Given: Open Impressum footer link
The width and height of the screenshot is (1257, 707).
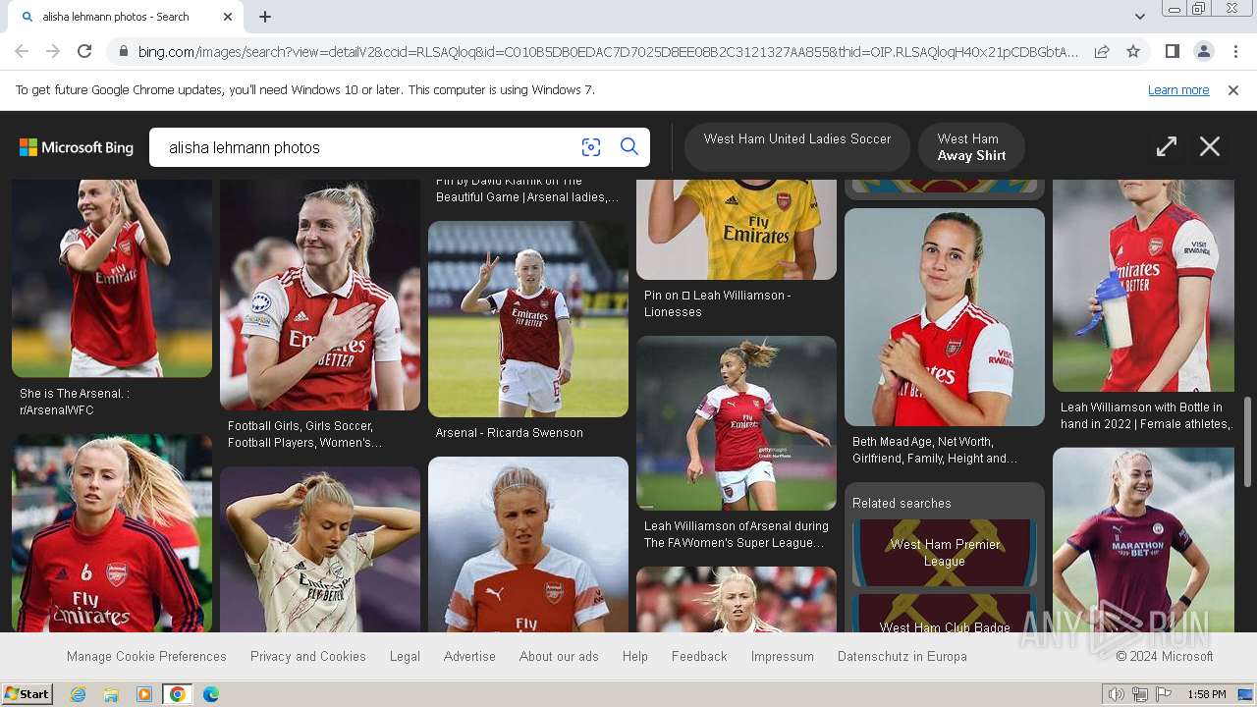Looking at the screenshot, I should point(783,657).
